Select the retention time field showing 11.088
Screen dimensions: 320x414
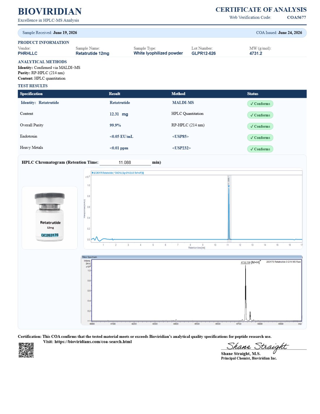[125, 163]
